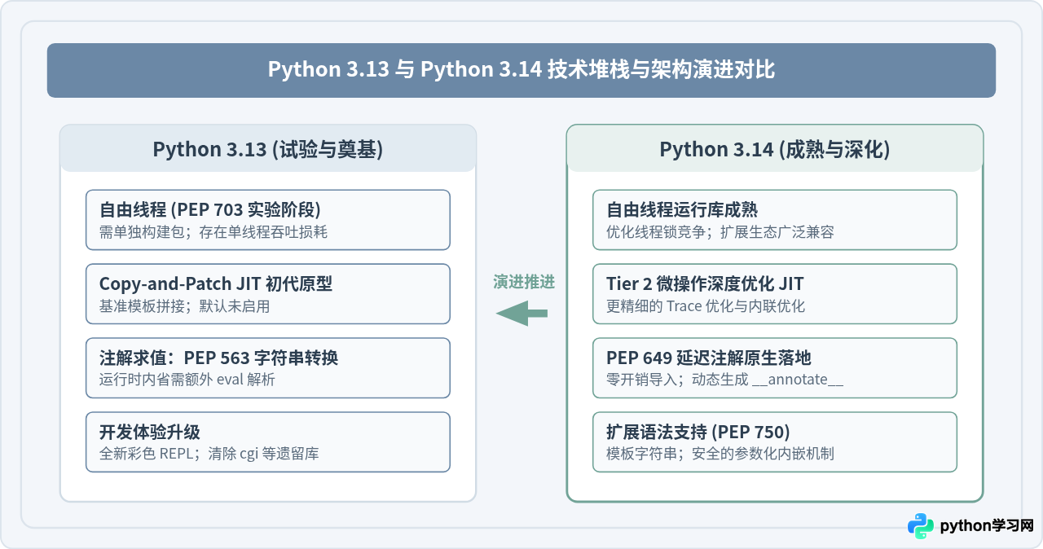Screen dimensions: 1043x549
Task: Click '基准模板拼接；默认未启用' description
Action: [184, 306]
